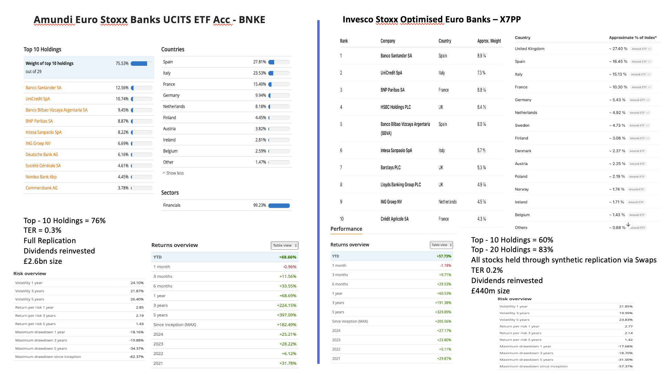The height and width of the screenshot is (374, 671).
Task: Click the top 10 holdings 75.53% bar
Action: tap(141, 64)
